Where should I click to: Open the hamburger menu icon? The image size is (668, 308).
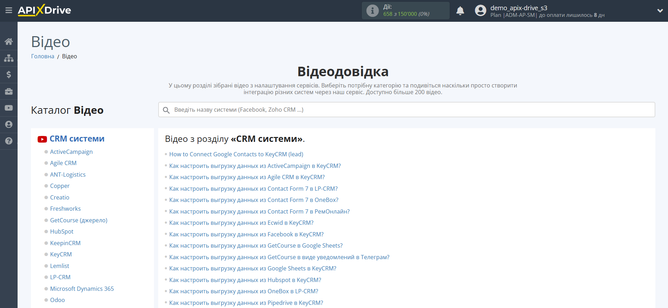(x=9, y=11)
